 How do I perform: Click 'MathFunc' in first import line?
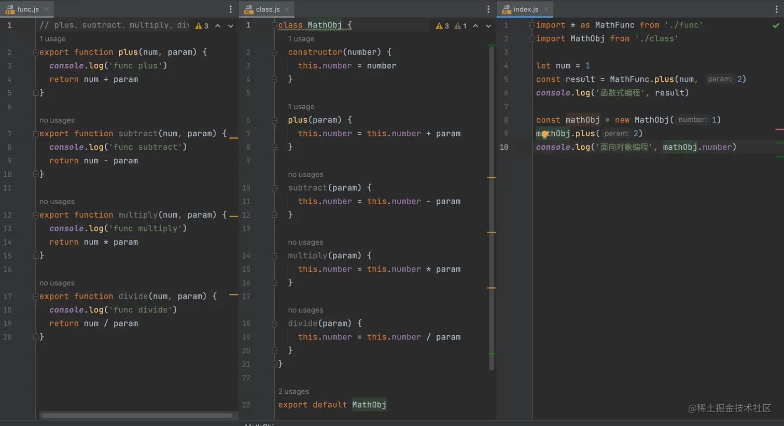tap(614, 25)
